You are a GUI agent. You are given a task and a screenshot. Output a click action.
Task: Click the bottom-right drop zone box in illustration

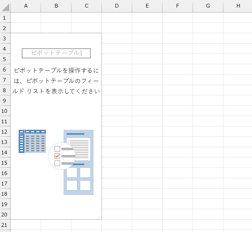85,185
